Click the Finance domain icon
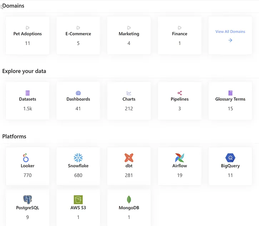 [180, 28]
